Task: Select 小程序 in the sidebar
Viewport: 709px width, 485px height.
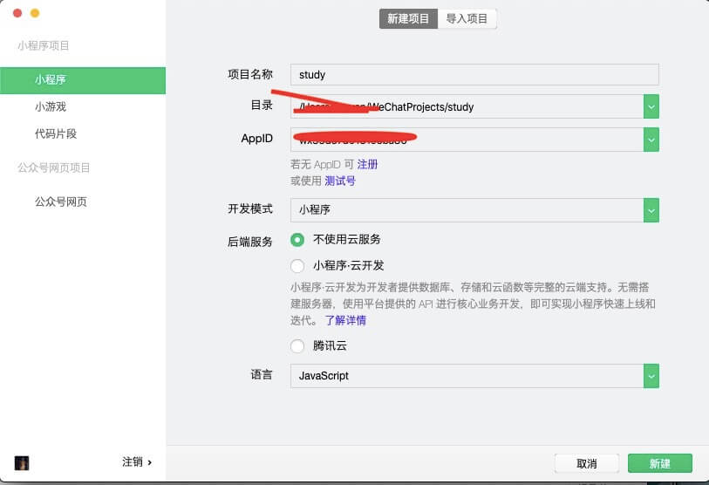Action: coord(83,80)
